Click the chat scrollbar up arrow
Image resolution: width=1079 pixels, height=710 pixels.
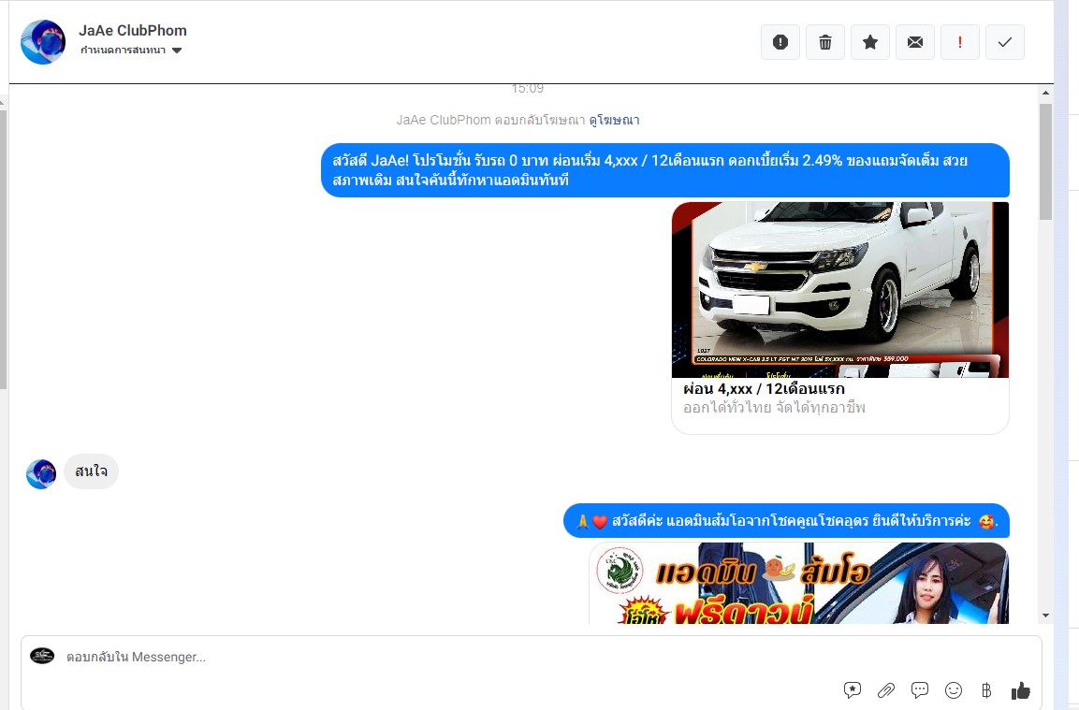point(1045,93)
